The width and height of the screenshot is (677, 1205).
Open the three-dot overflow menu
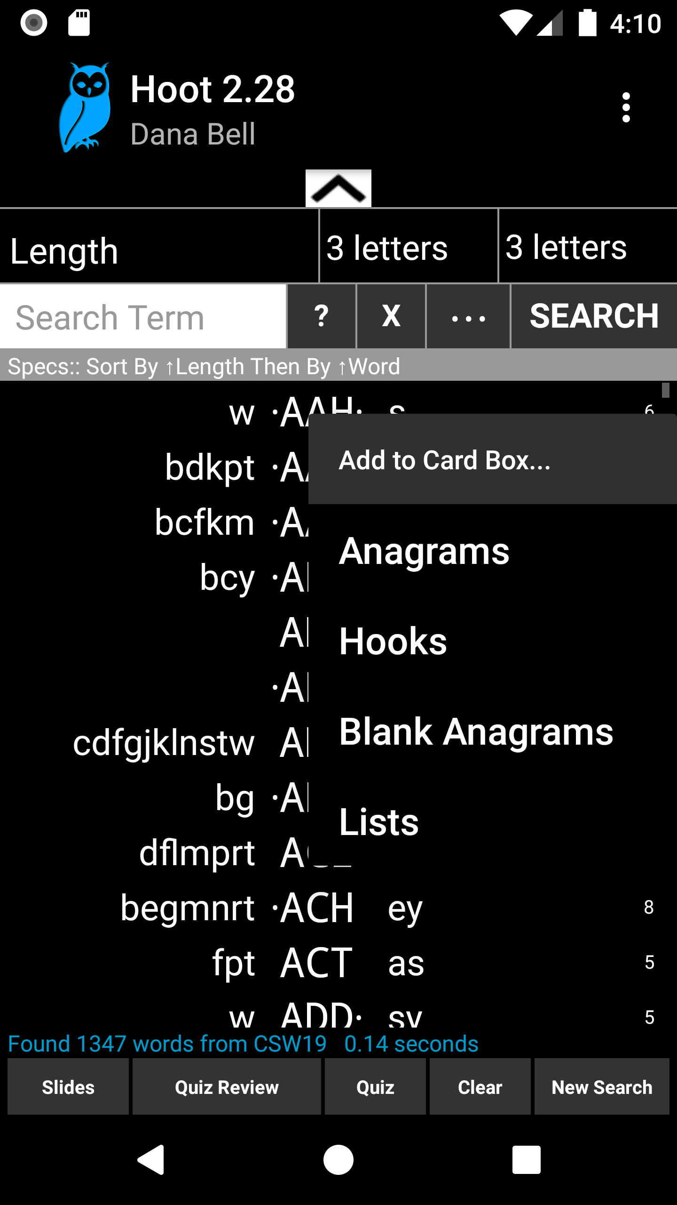(x=626, y=107)
